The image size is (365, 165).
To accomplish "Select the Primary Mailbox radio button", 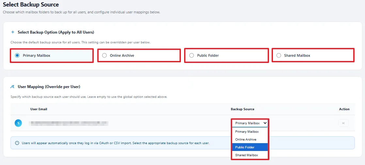I will [17, 55].
